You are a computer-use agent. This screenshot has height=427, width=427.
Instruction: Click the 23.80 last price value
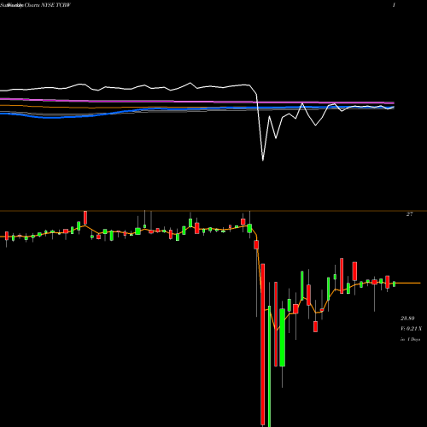pos(407,319)
